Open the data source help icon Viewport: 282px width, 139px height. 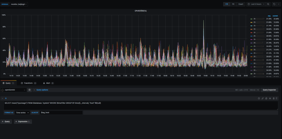click(30, 90)
